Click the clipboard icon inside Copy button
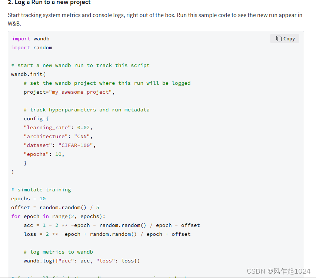316x278 pixels. click(x=279, y=38)
